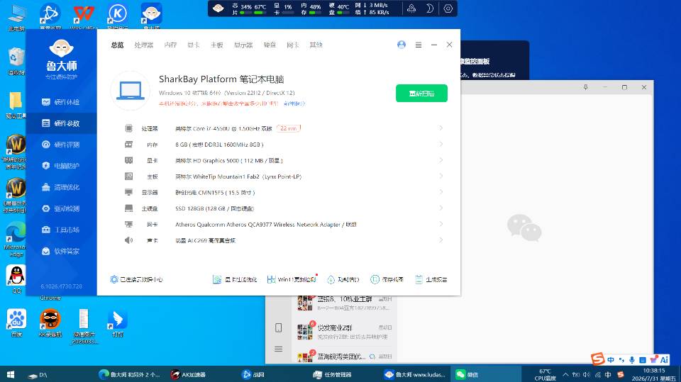681x382 pixels.
Task: Expand the 网卡 Atheros row chevron
Action: pyautogui.click(x=441, y=224)
